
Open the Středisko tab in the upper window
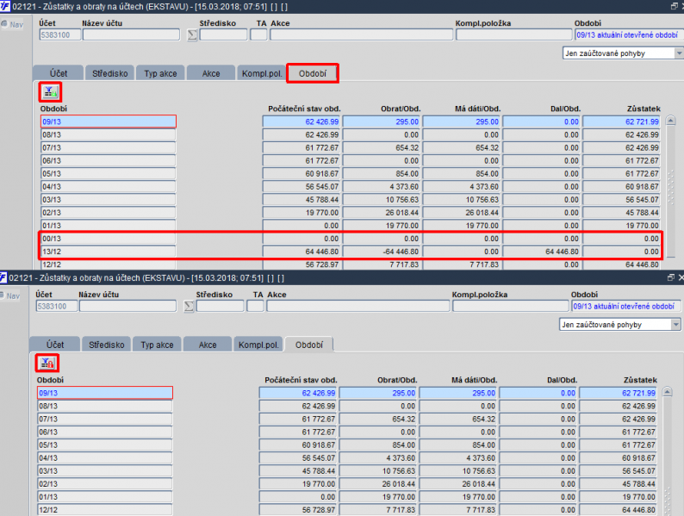point(110,73)
